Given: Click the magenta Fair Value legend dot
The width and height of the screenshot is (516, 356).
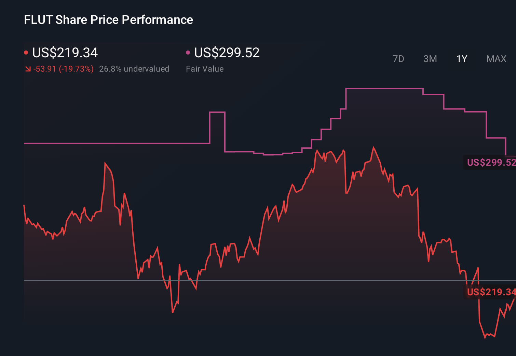Looking at the screenshot, I should point(188,52).
